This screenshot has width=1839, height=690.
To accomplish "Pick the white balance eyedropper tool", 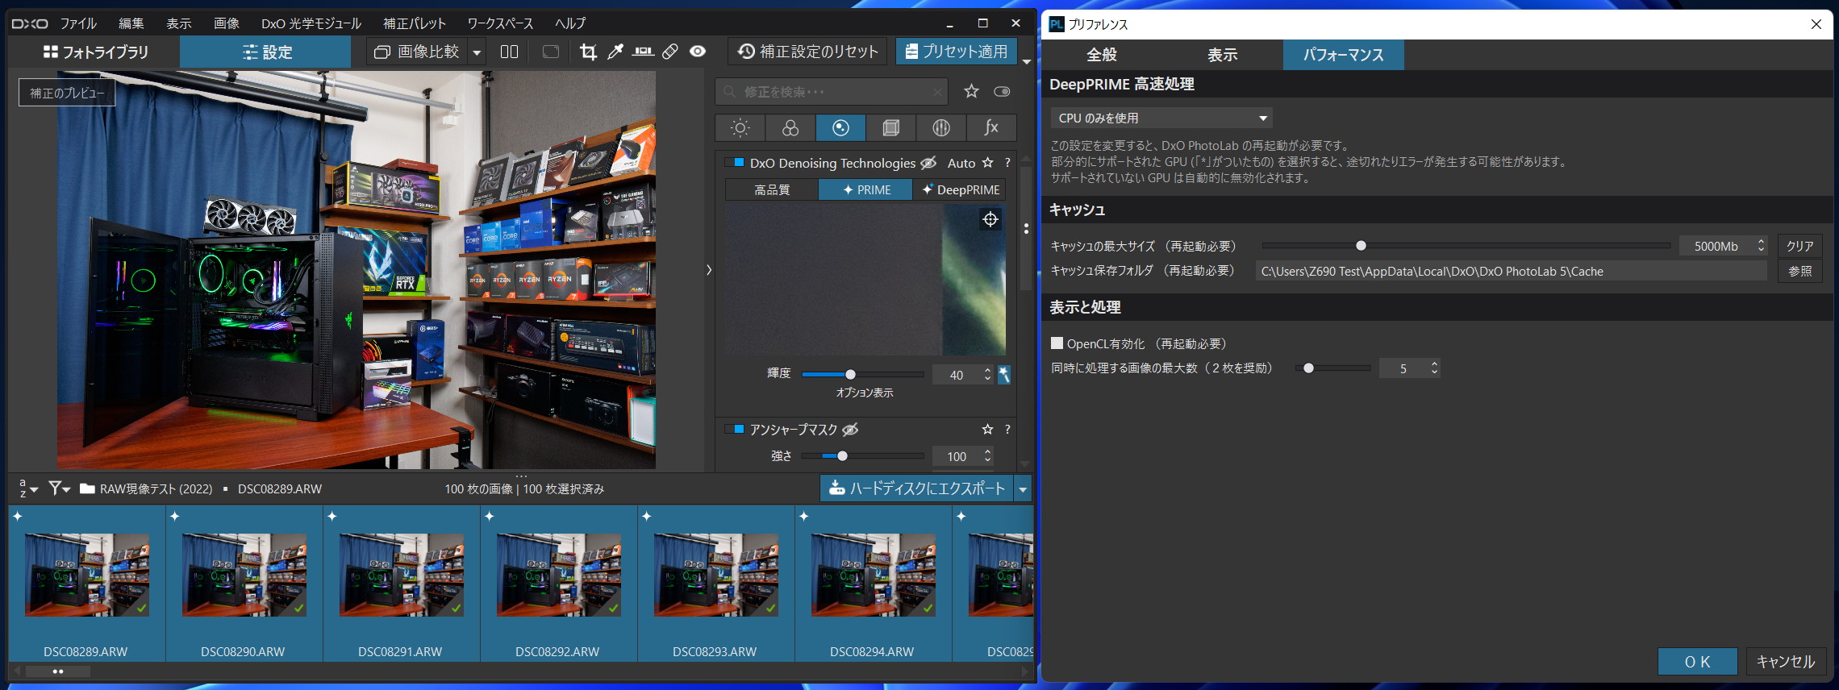I will tap(615, 52).
